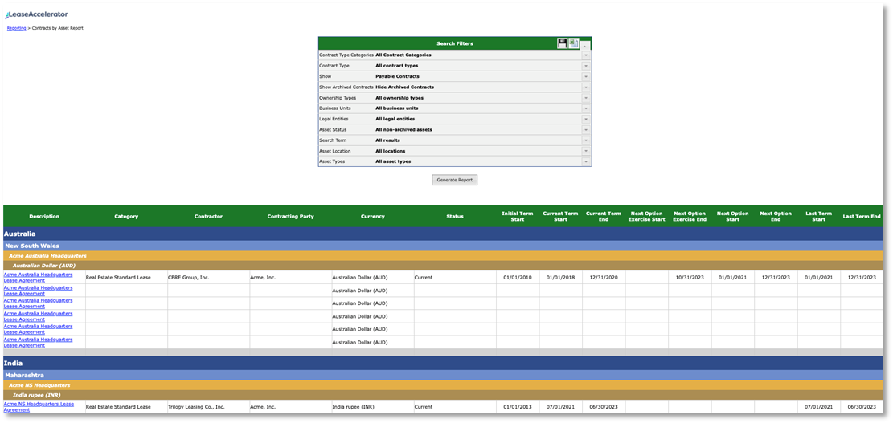Click the Acme Australia Headquarters asset row
The height and width of the screenshot is (423, 893).
click(443, 256)
